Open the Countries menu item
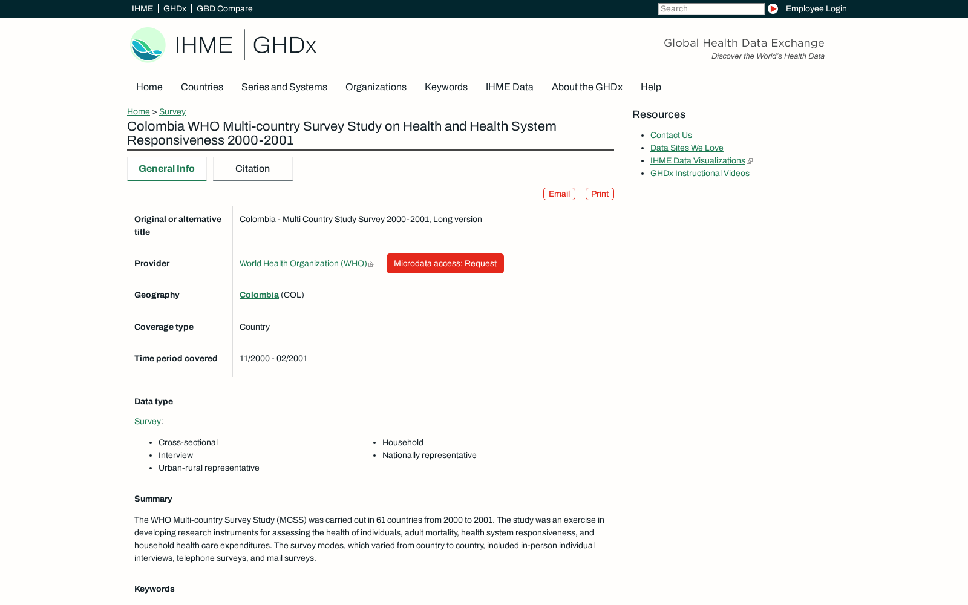The height and width of the screenshot is (605, 968). point(202,87)
